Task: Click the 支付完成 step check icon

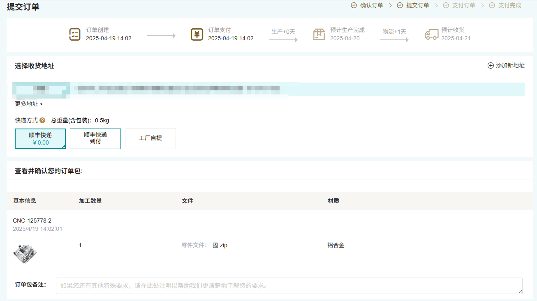Action: pyautogui.click(x=492, y=5)
